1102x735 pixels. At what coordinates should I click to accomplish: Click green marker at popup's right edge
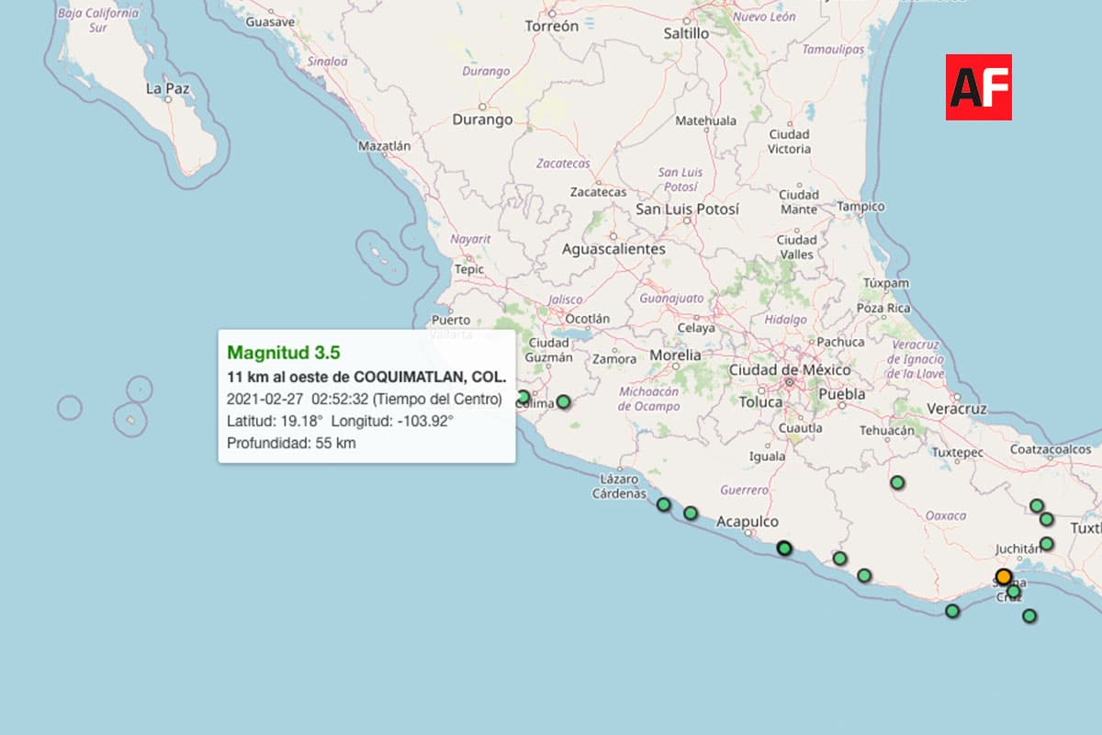pyautogui.click(x=523, y=397)
